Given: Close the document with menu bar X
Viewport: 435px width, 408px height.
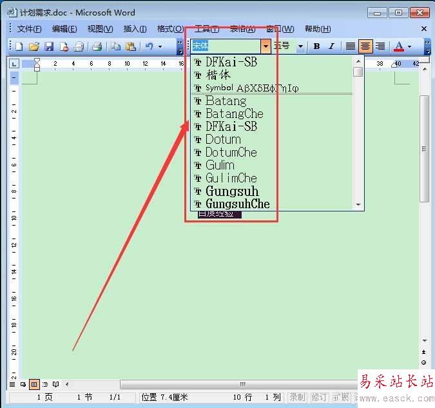Looking at the screenshot, I should (x=423, y=28).
